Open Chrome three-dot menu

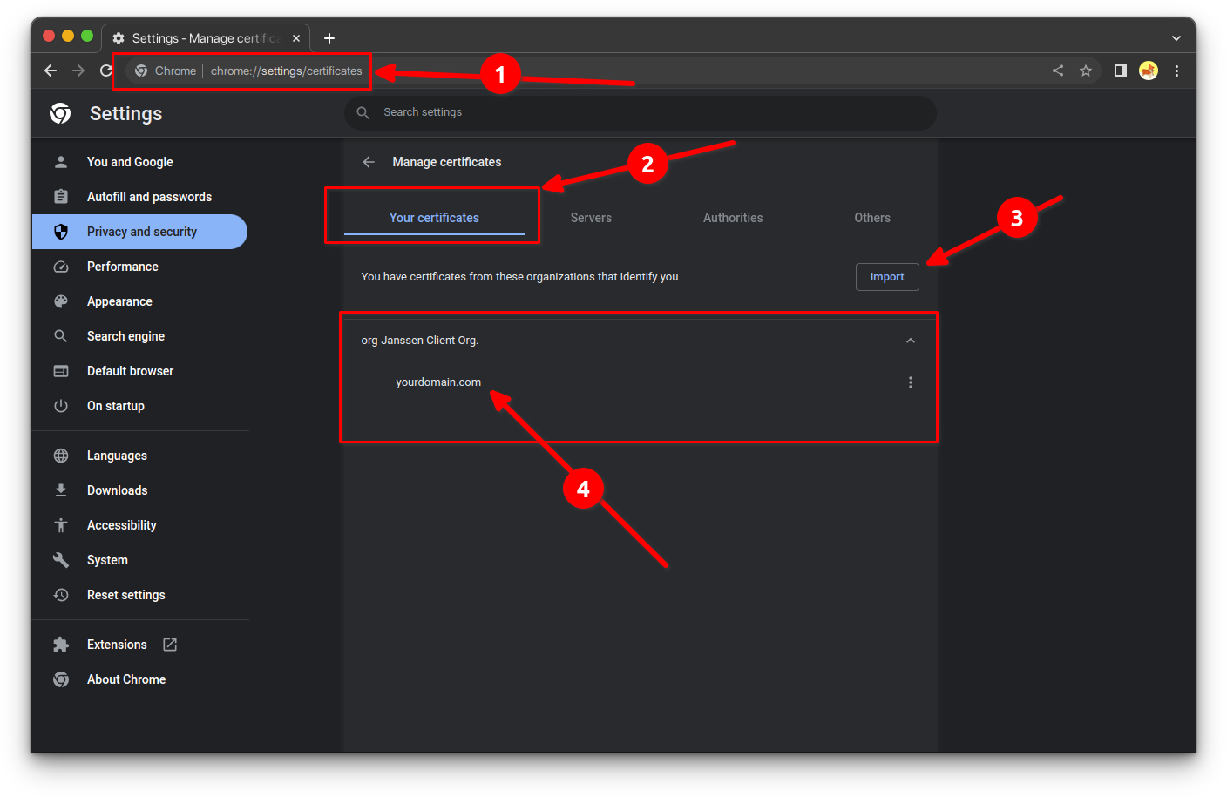[x=1176, y=71]
